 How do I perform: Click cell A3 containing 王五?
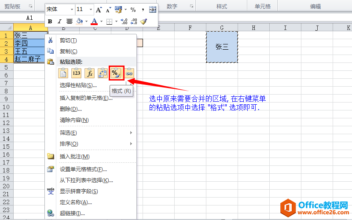(x=29, y=51)
